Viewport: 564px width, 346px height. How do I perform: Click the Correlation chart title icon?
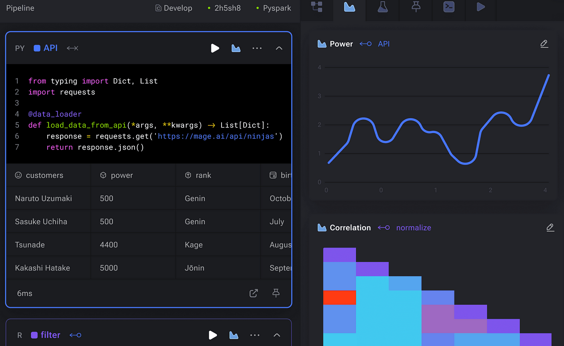322,228
